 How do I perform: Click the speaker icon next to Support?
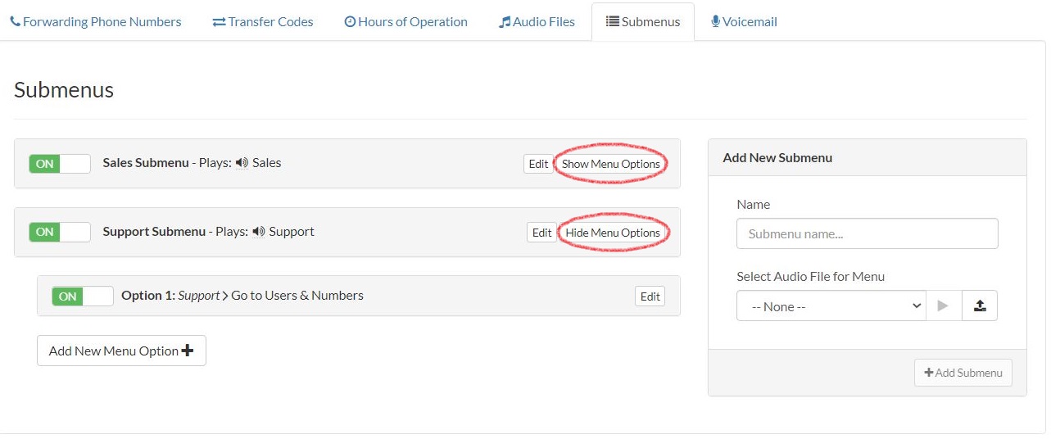259,232
